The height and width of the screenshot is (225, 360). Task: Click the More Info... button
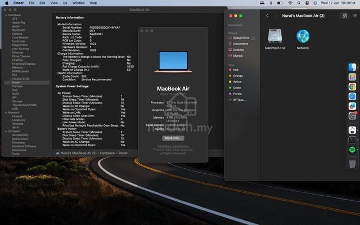point(173,138)
